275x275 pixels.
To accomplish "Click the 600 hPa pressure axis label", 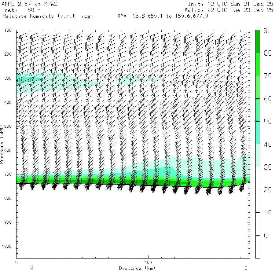I will (8, 150).
